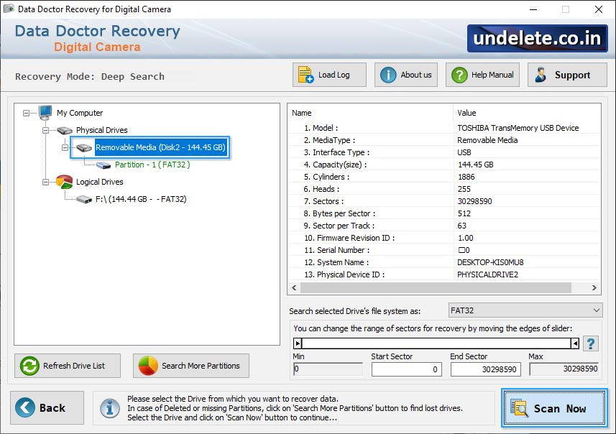This screenshot has width=616, height=434.
Task: Click the Refresh Drive List icon
Action: click(30, 366)
